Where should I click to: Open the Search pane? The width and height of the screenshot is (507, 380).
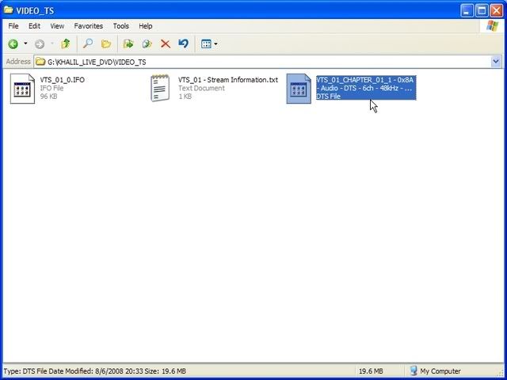tap(88, 44)
